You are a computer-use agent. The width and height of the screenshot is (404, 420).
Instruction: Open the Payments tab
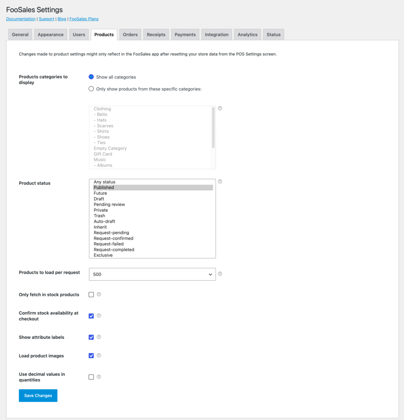(185, 34)
